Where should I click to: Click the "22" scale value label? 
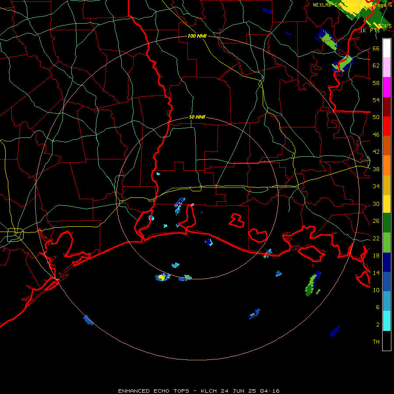tap(376, 239)
